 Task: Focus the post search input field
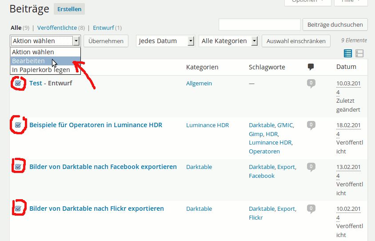pyautogui.click(x=259, y=24)
